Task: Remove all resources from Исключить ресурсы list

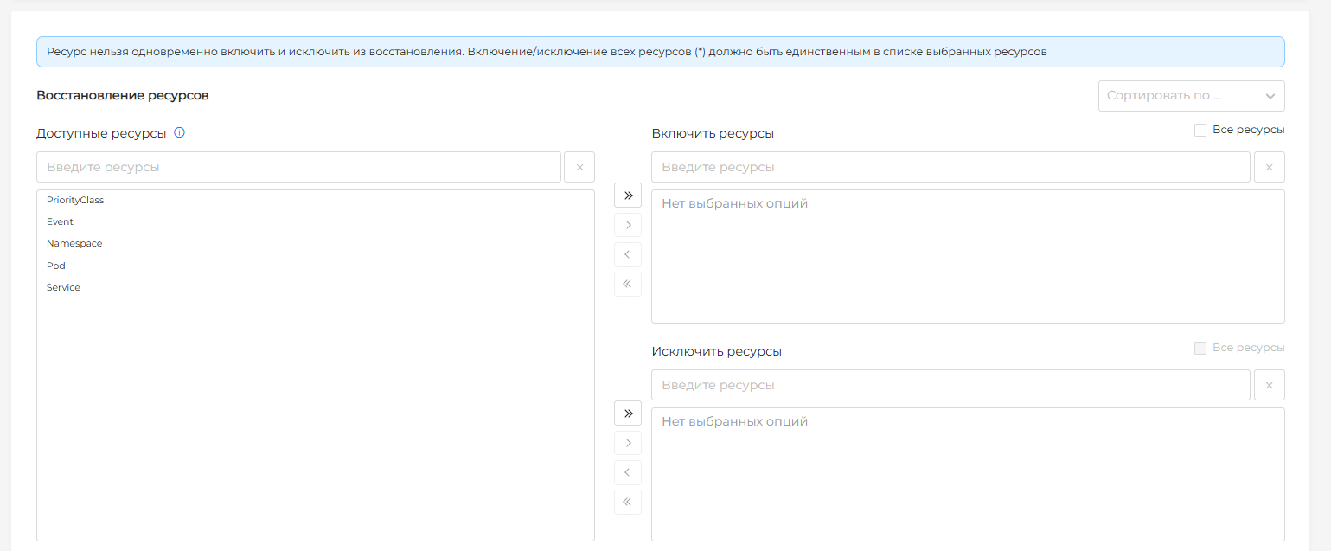Action: click(628, 502)
